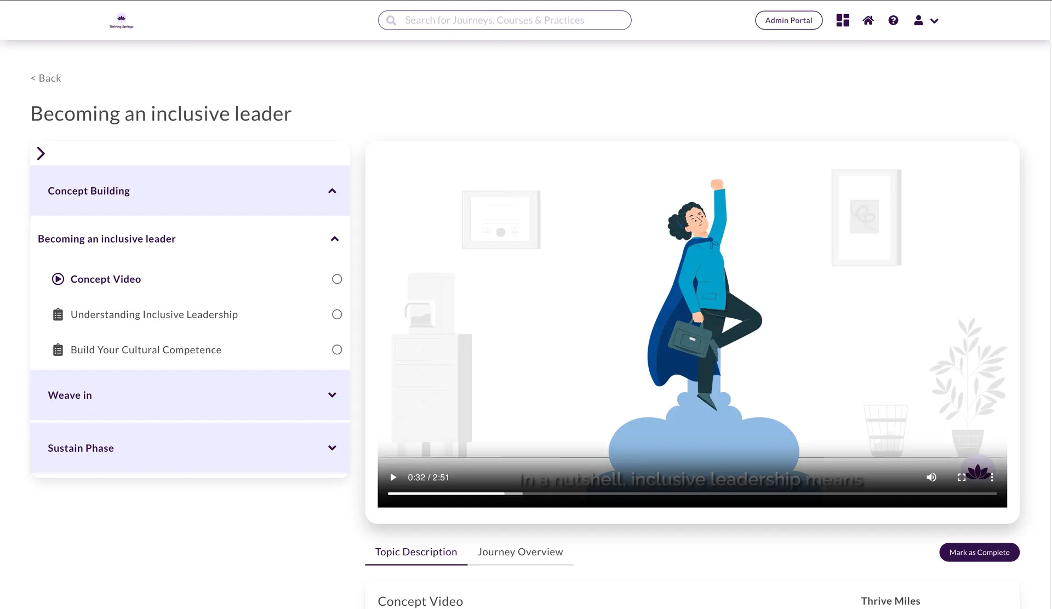The width and height of the screenshot is (1052, 609).
Task: Switch to Journey Overview tab
Action: coord(520,552)
